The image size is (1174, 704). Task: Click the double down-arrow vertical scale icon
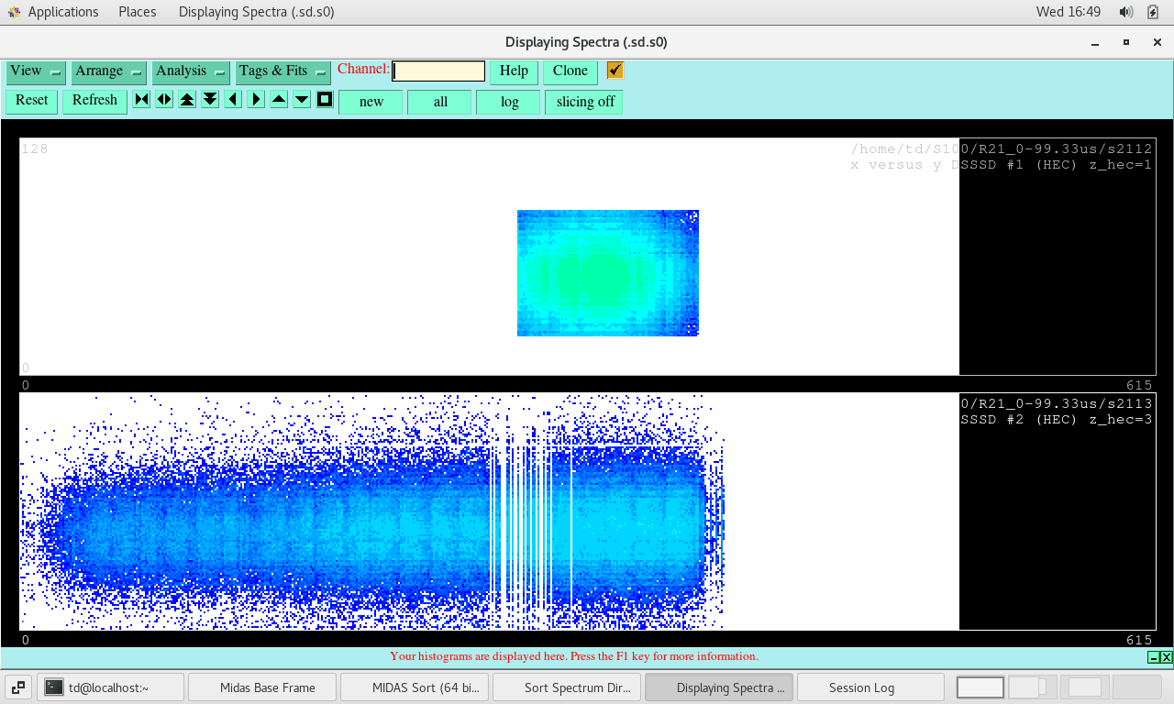click(210, 100)
